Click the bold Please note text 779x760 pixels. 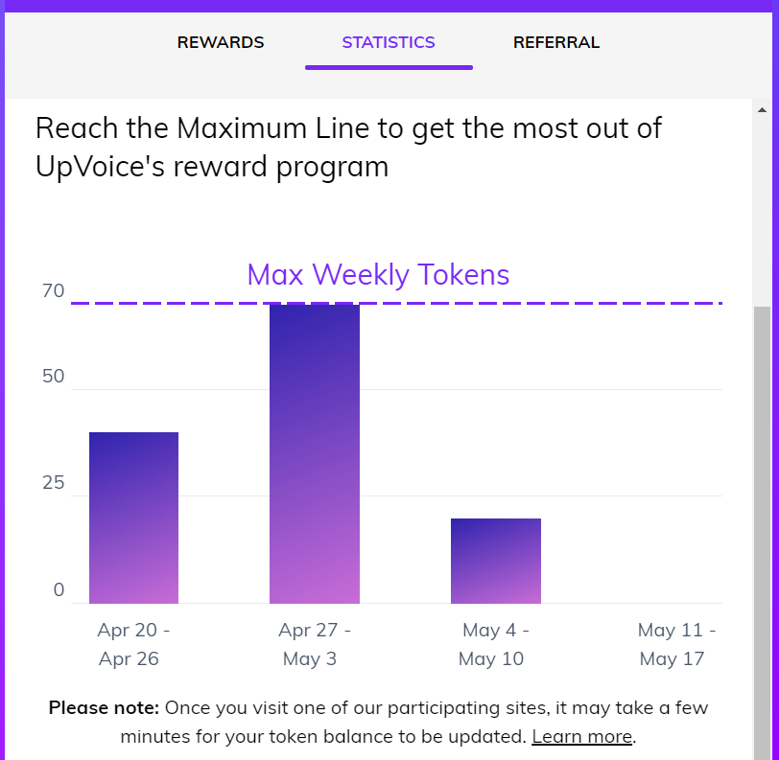(x=104, y=708)
